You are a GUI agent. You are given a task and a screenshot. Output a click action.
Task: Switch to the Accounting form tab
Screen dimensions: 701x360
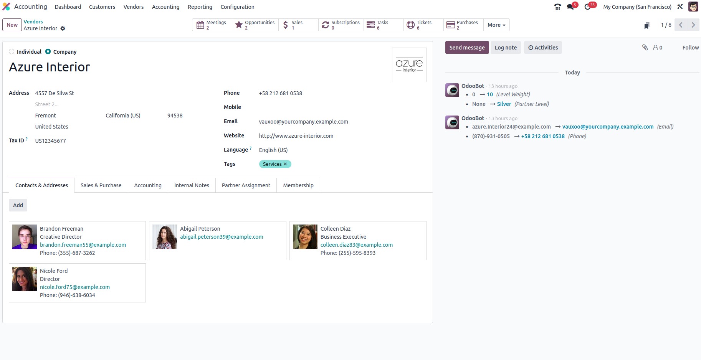[x=148, y=185]
